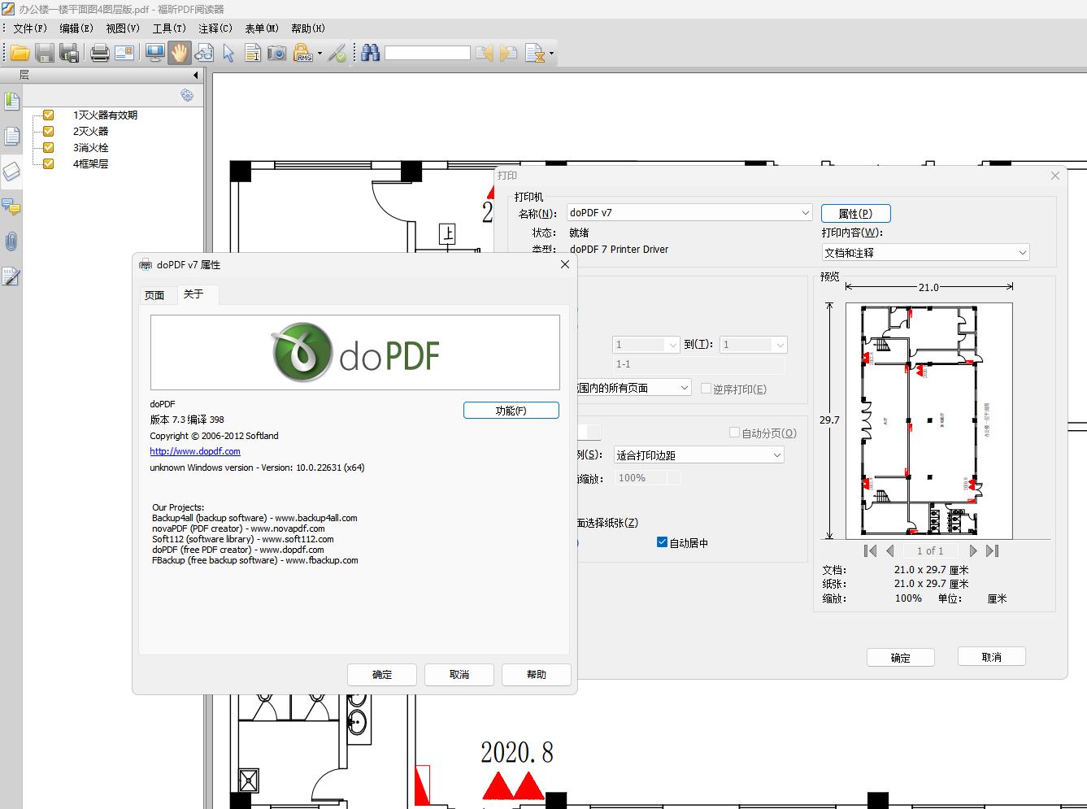Screen dimensions: 1087x809
Task: Toggle the 自动分页 checkbox
Action: [734, 433]
